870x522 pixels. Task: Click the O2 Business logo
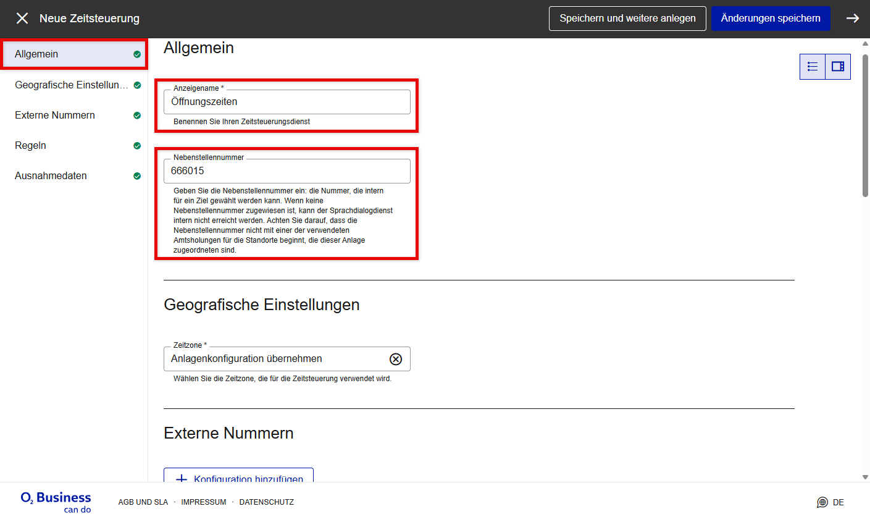pyautogui.click(x=56, y=502)
